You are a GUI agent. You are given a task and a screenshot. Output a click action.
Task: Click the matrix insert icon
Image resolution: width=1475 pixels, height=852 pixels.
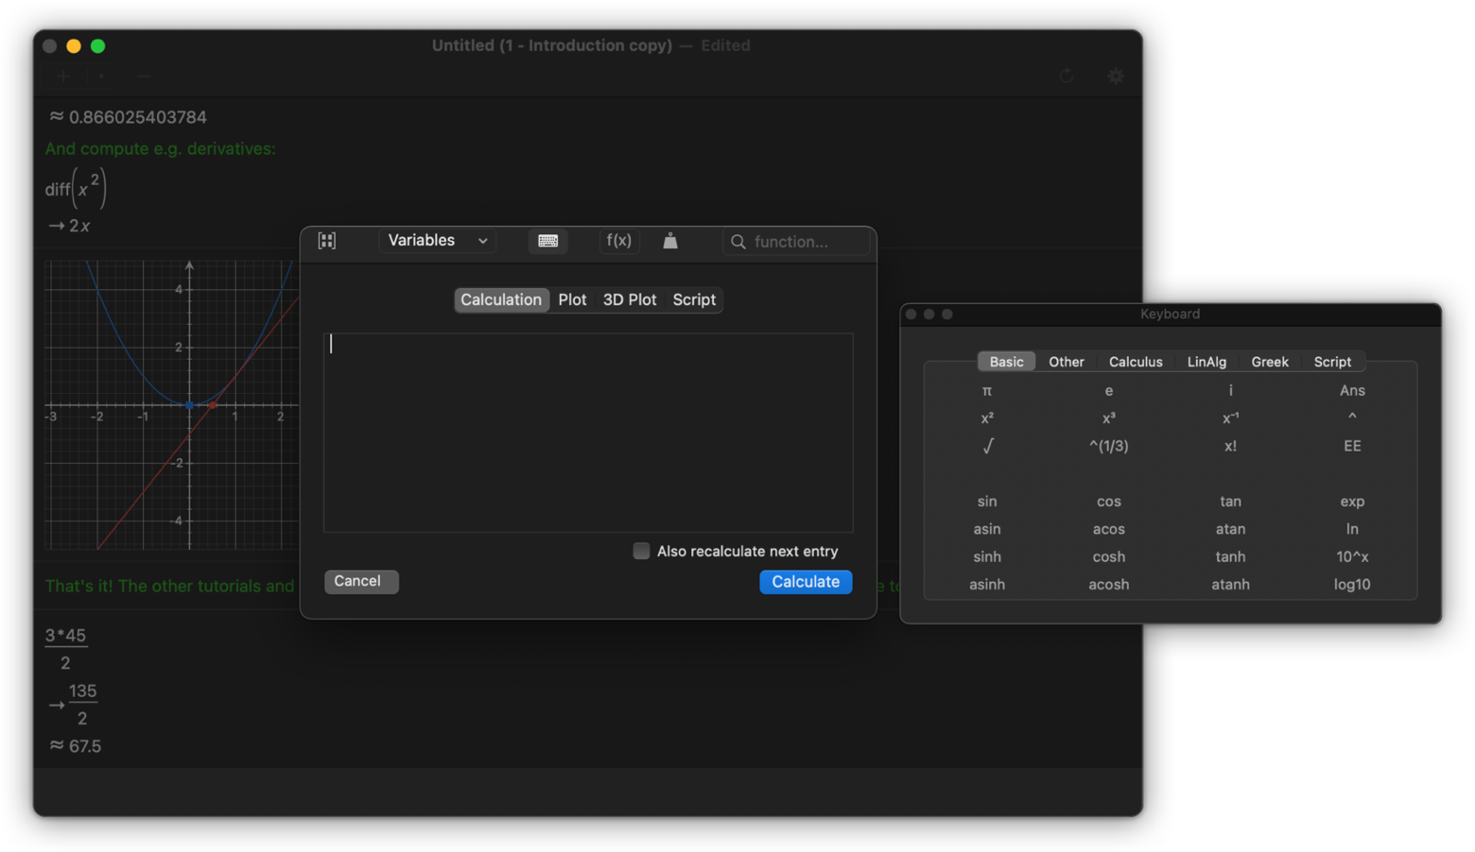(327, 241)
